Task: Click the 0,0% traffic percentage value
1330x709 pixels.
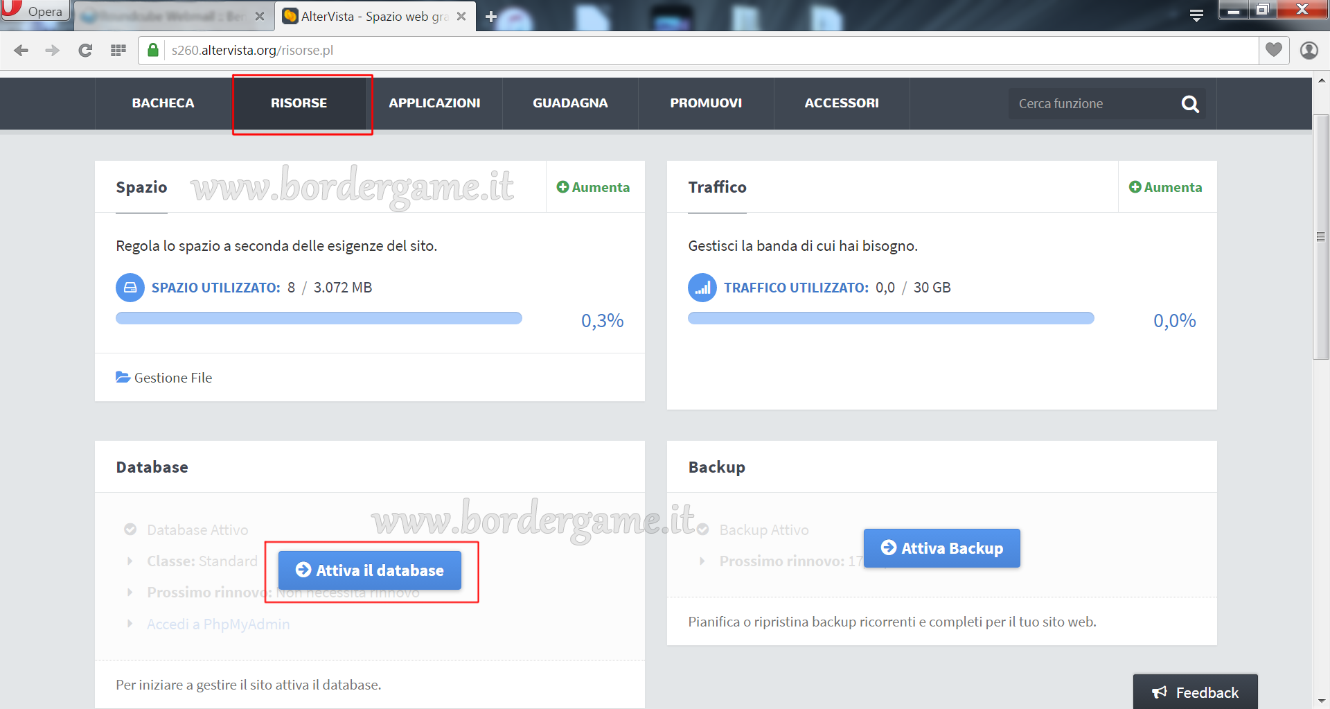Action: point(1174,320)
